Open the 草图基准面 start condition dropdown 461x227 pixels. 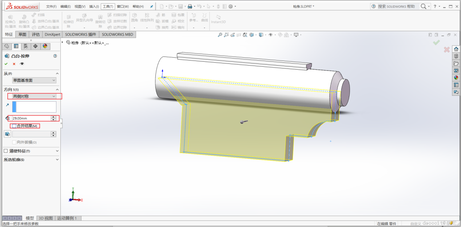[35, 80]
